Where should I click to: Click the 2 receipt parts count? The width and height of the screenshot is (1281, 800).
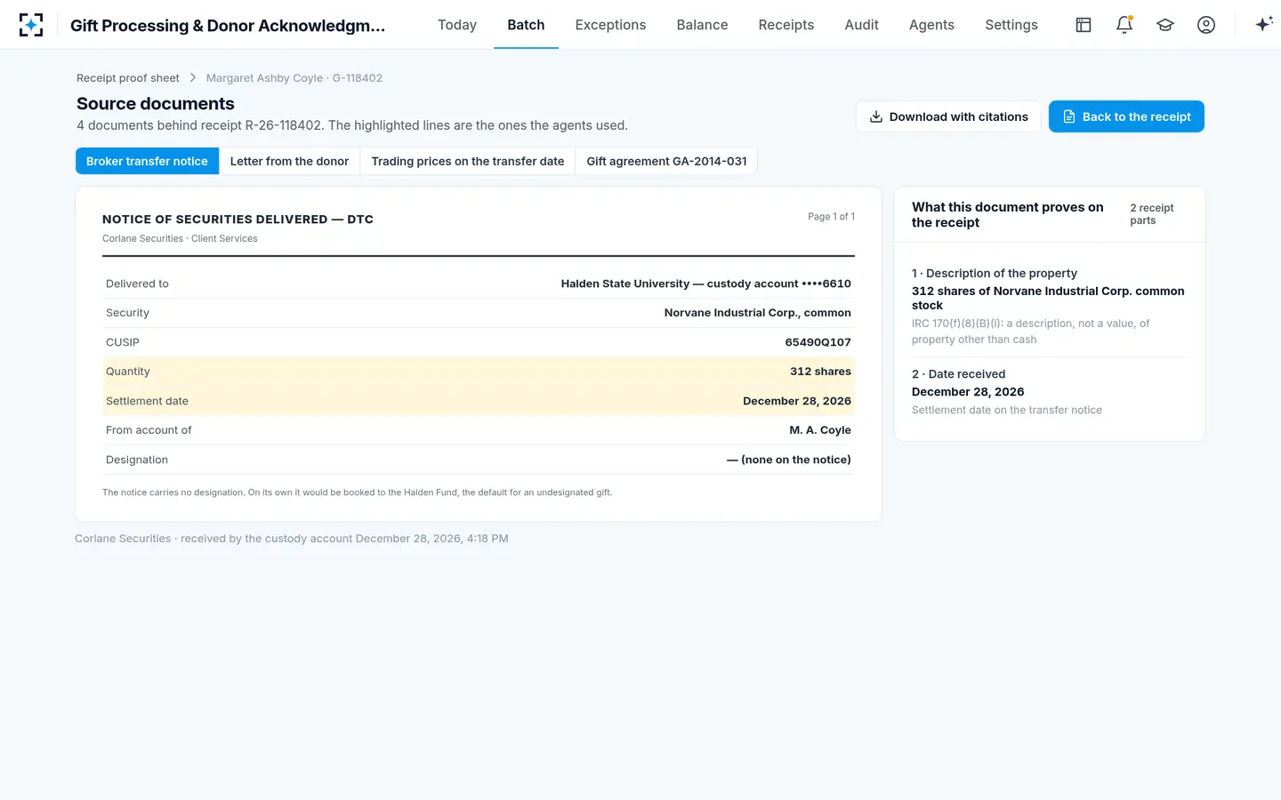pyautogui.click(x=1152, y=214)
